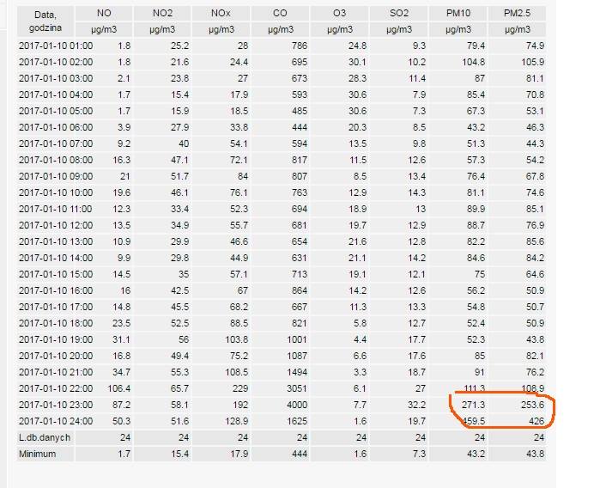The height and width of the screenshot is (488, 600).
Task: Select the 2017-01-10 24:00 row label
Action: coord(56,421)
